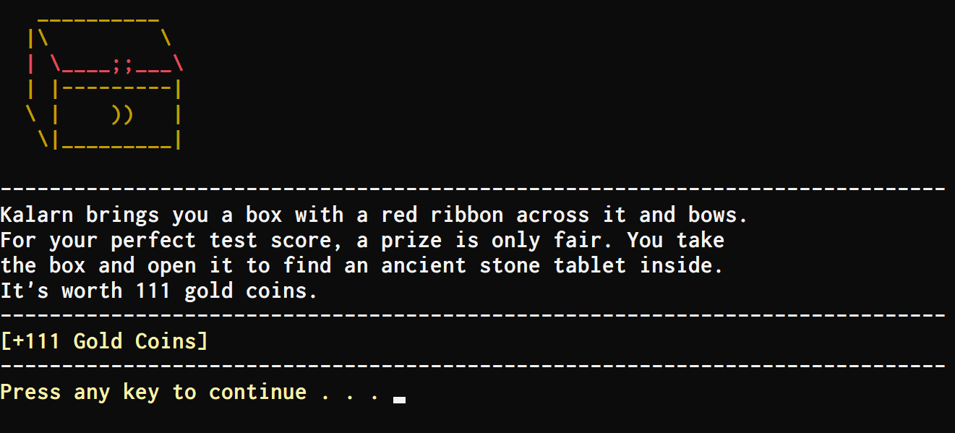Click the blinking cursor after the prompt
This screenshot has width=955, height=433.
point(399,398)
